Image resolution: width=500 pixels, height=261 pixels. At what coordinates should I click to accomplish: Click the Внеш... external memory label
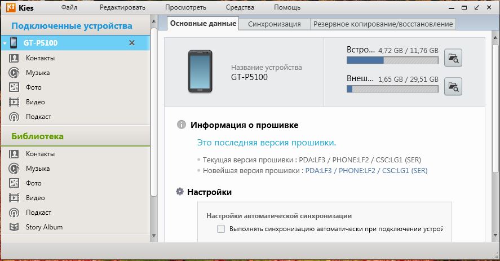(360, 78)
